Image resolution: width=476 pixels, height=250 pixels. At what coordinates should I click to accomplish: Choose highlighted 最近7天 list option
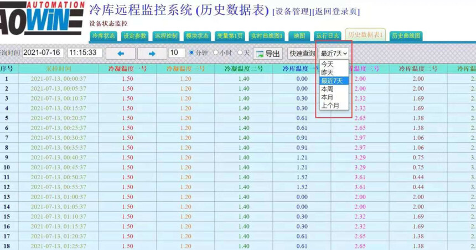[334, 81]
